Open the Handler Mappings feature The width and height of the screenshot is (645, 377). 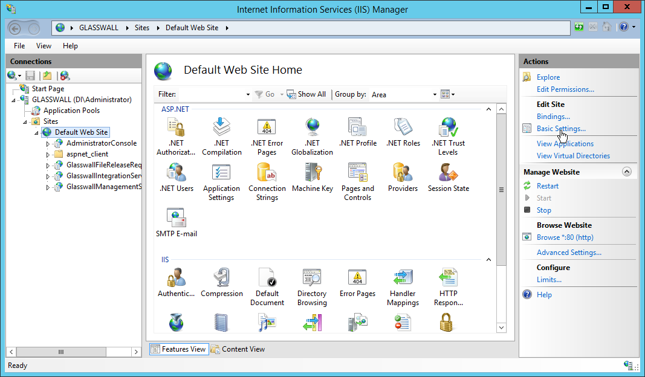[x=403, y=279]
